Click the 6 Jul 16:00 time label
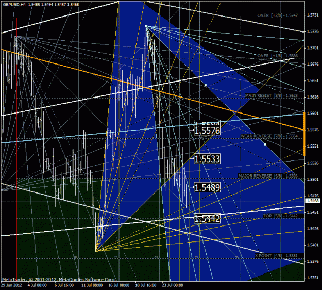322x290 pixels. 64,285
